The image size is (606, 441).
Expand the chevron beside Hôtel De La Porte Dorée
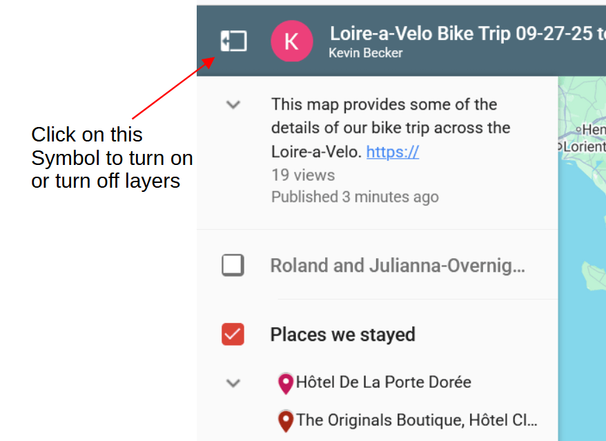234,382
